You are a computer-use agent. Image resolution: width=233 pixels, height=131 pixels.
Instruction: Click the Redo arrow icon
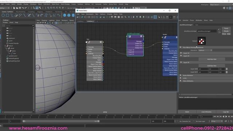(25, 8)
